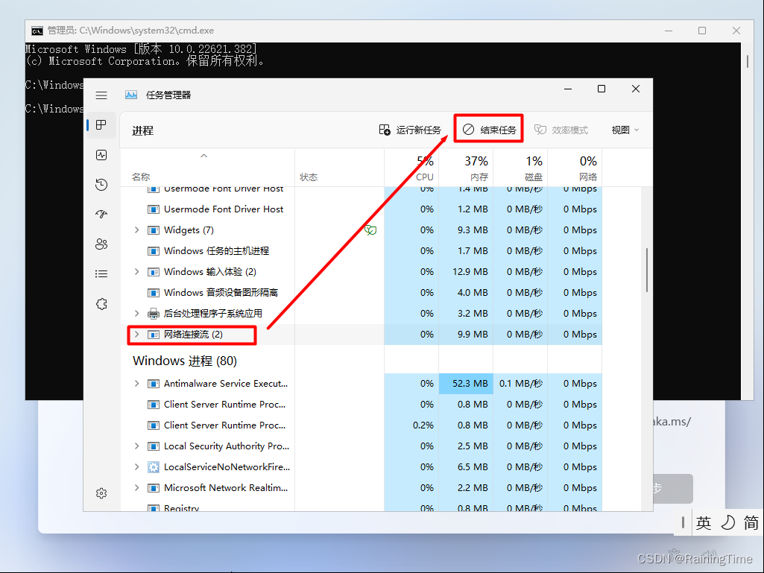Expand the Widgets (7) process group

point(137,230)
